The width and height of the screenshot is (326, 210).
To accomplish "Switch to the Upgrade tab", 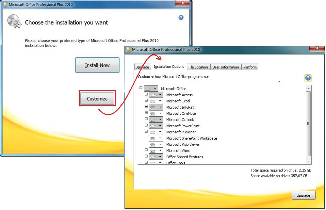I will pyautogui.click(x=142, y=67).
